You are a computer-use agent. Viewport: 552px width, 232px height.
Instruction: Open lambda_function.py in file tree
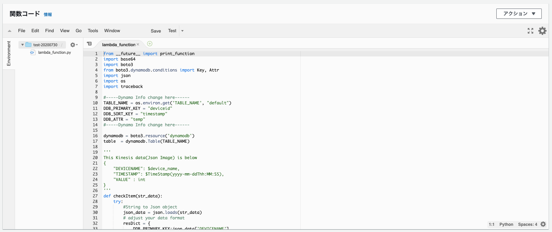(54, 52)
